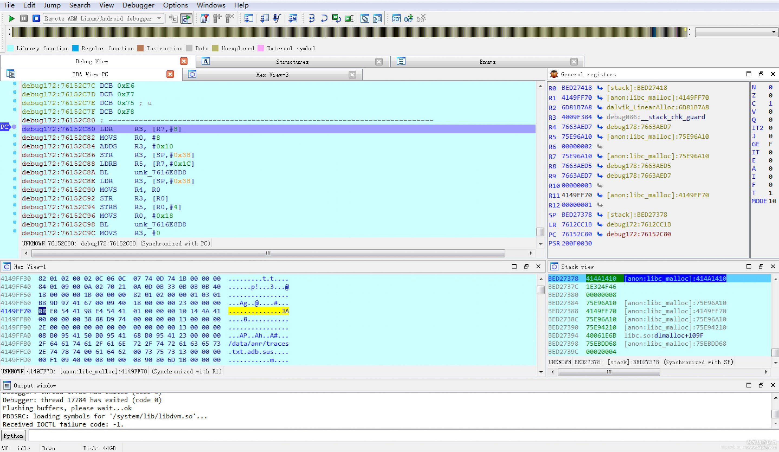Image resolution: width=779 pixels, height=452 pixels.
Task: Click the Run/Continue debugger icon
Action: (x=10, y=18)
